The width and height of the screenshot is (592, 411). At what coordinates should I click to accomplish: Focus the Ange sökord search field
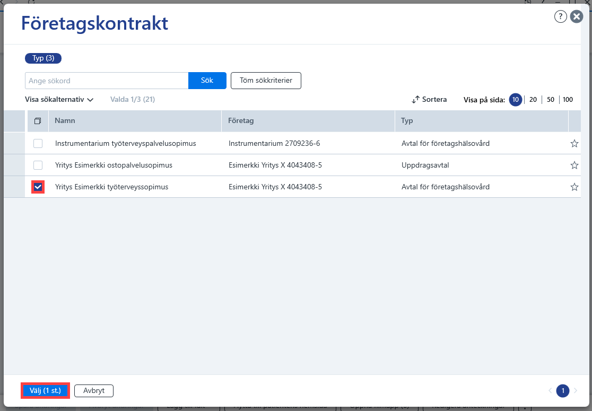[107, 81]
